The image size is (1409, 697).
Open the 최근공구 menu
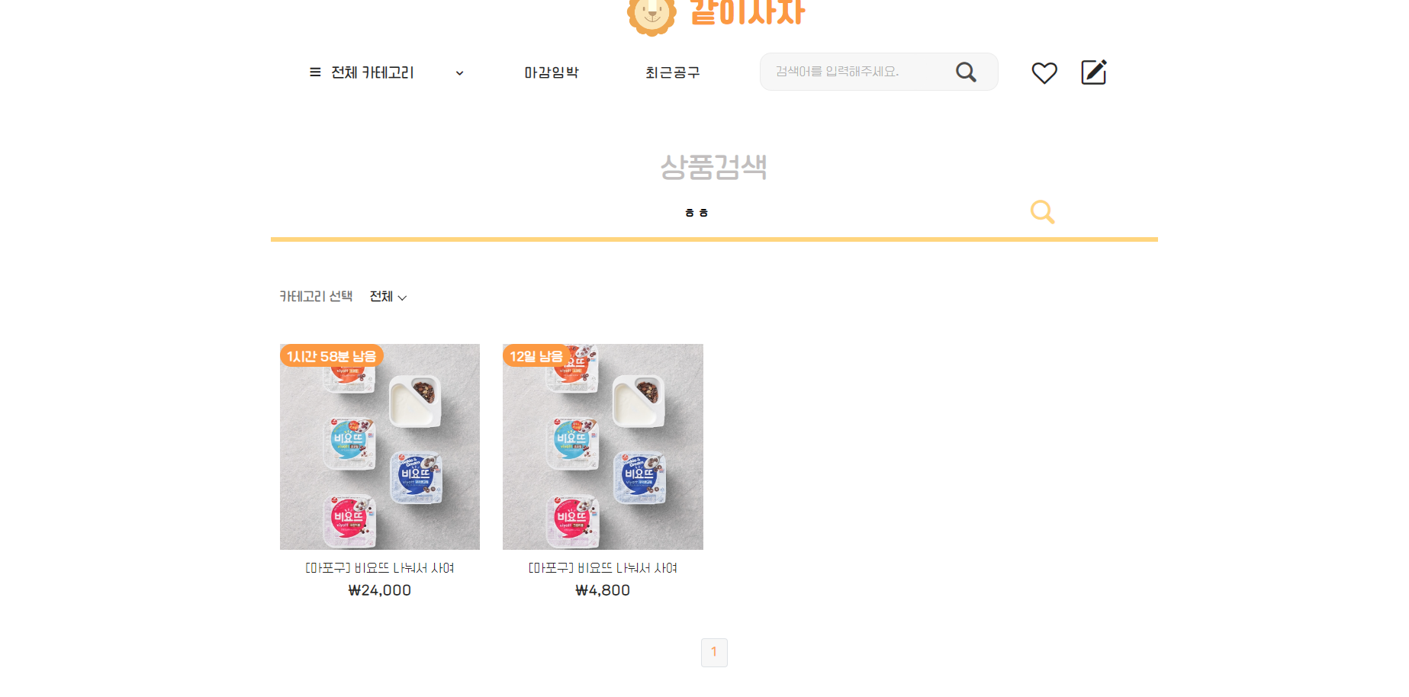[672, 72]
